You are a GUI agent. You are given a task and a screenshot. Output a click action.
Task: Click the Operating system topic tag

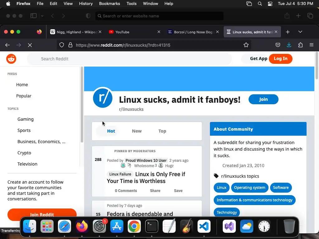pyautogui.click(x=250, y=188)
